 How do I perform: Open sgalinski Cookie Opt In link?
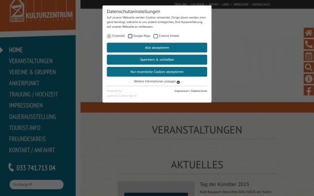121,96
